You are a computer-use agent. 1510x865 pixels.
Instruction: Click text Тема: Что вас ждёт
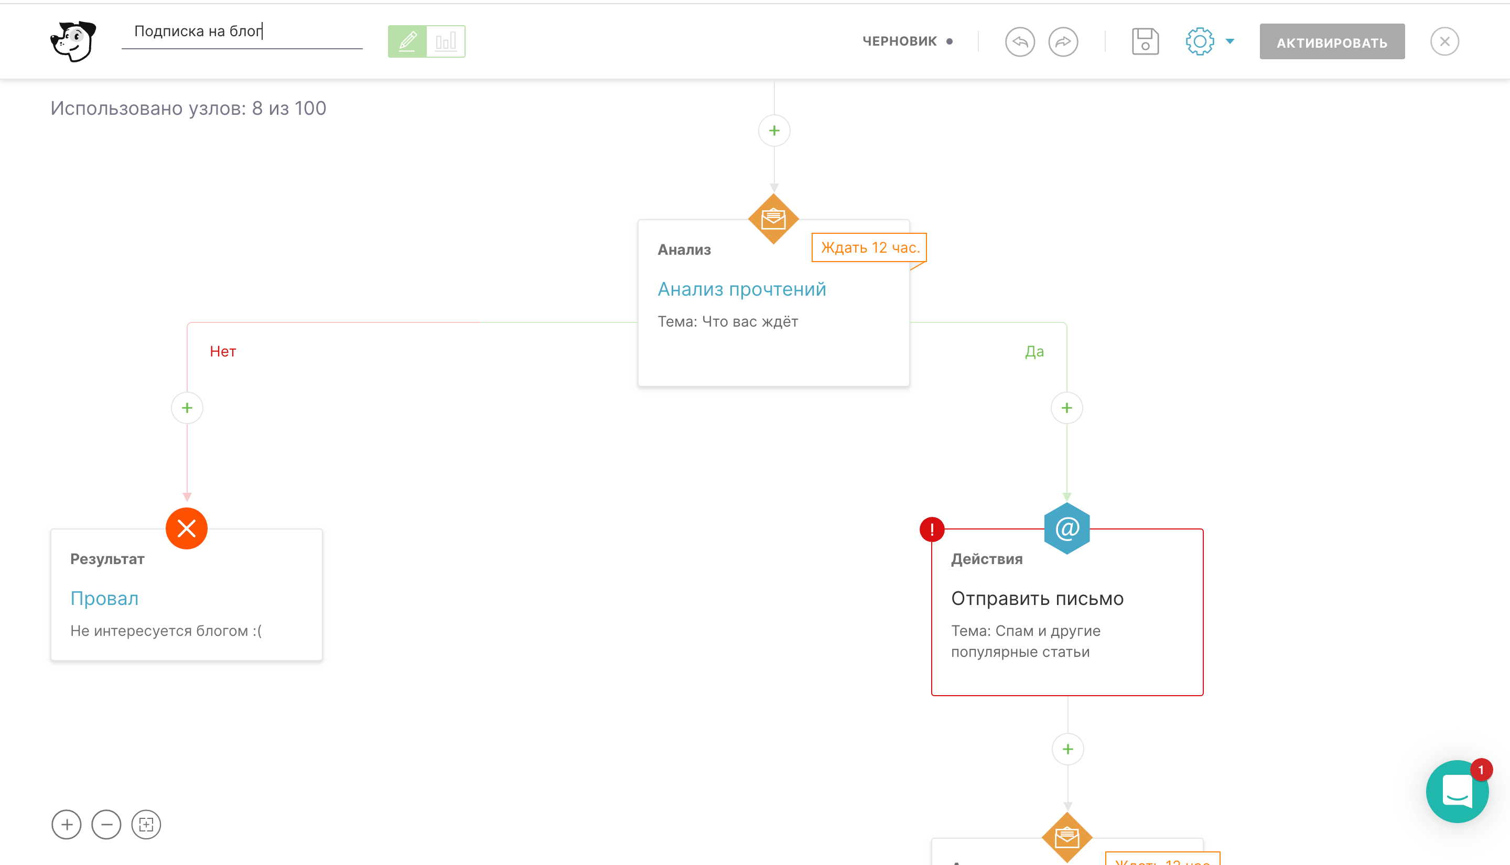pos(728,321)
